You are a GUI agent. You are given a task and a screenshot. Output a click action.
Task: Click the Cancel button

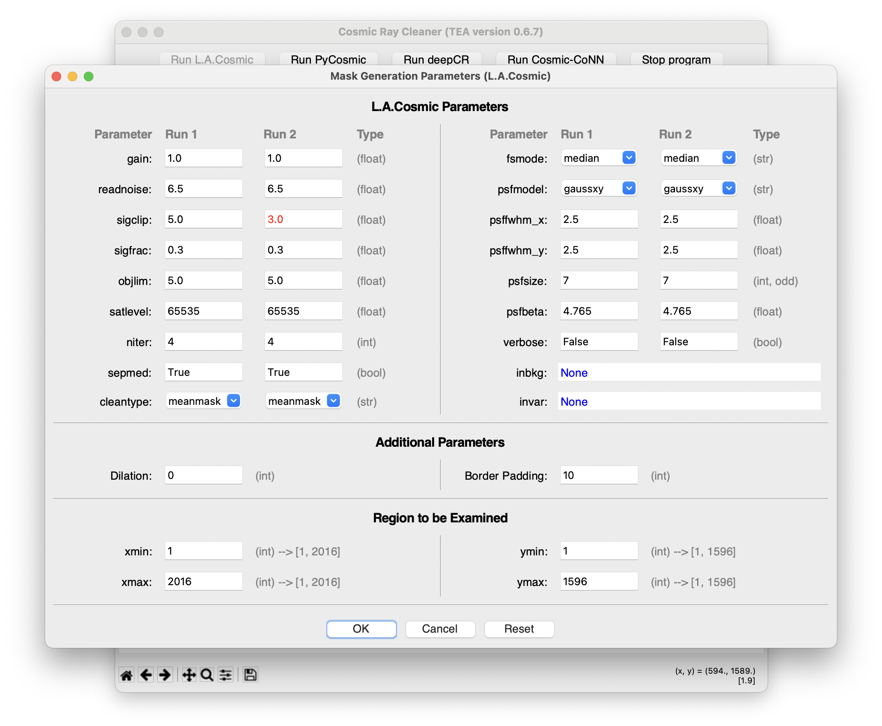click(440, 629)
